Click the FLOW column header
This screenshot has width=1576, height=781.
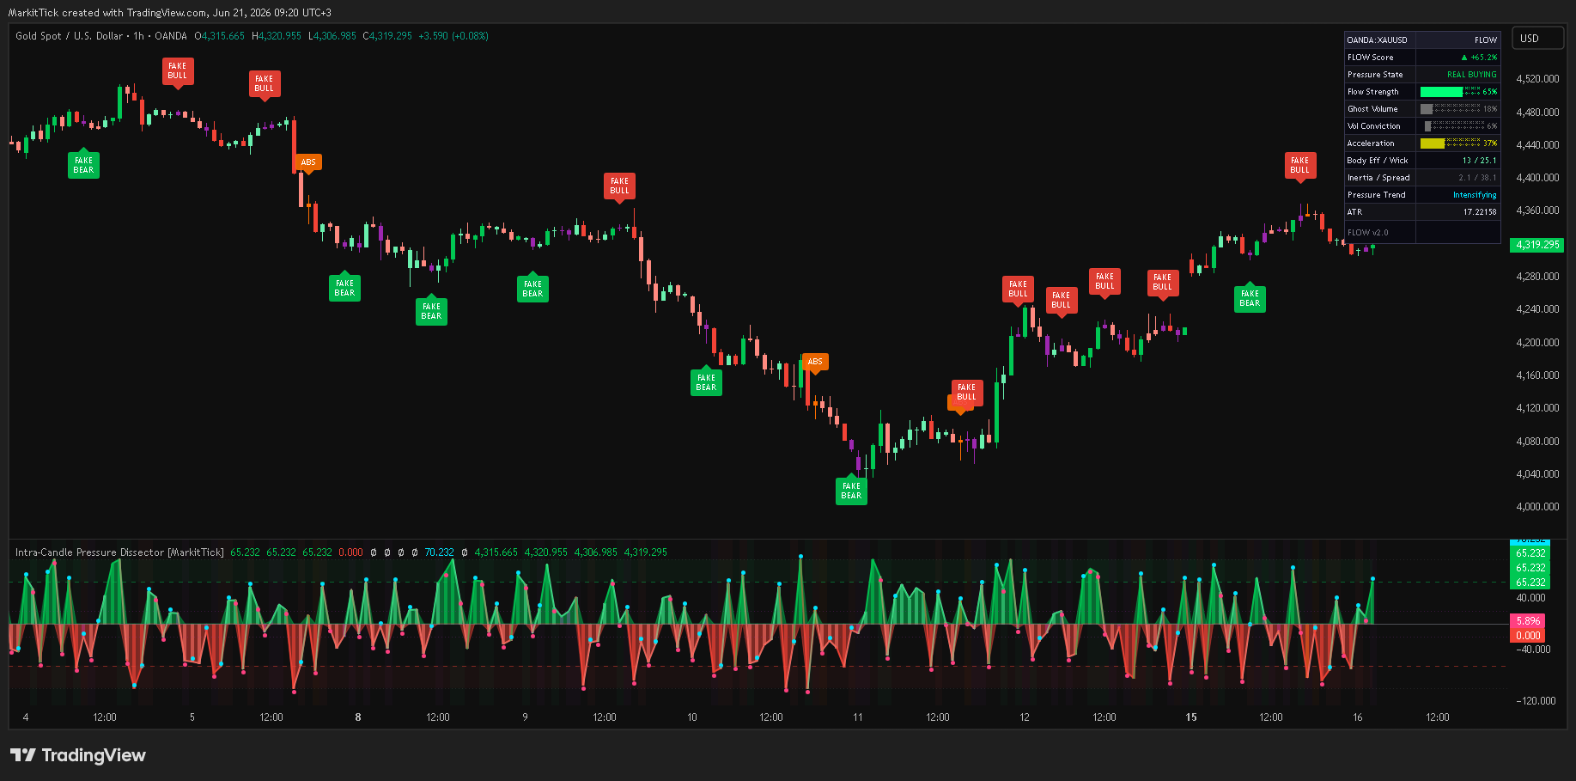click(1486, 40)
